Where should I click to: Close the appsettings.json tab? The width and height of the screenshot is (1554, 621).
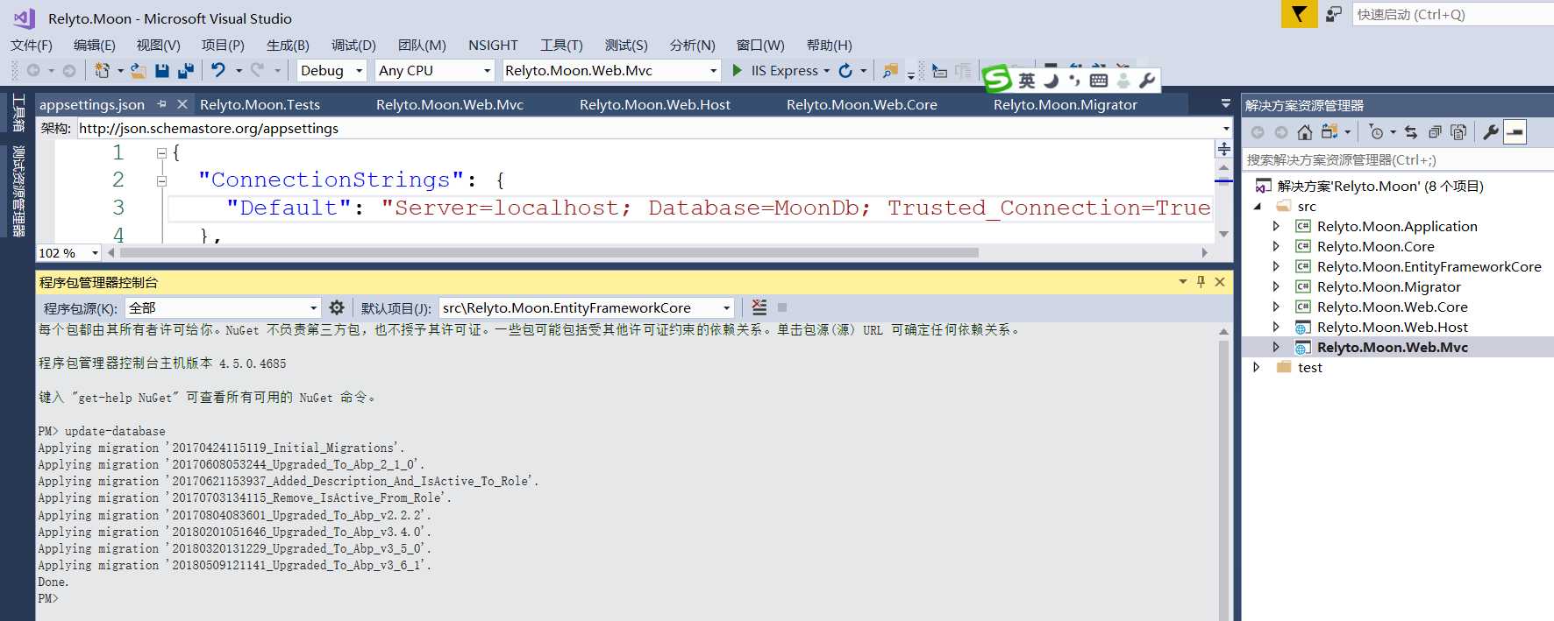click(182, 104)
